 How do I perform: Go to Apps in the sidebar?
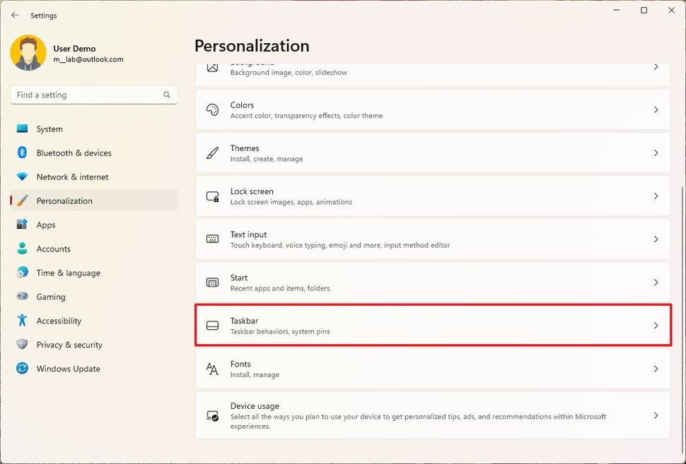[46, 225]
